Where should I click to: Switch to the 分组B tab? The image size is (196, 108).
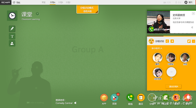[60, 2]
